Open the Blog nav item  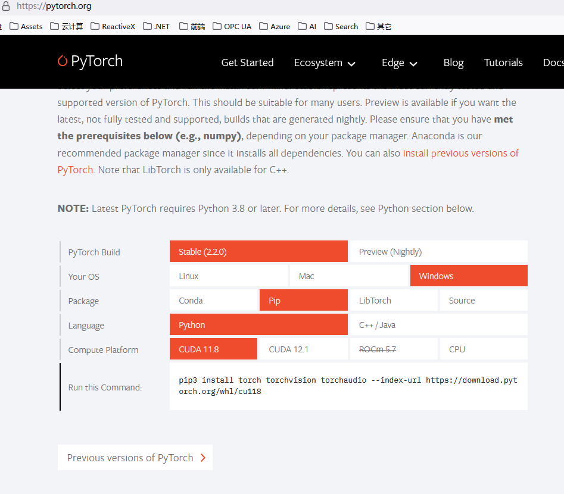tap(454, 62)
